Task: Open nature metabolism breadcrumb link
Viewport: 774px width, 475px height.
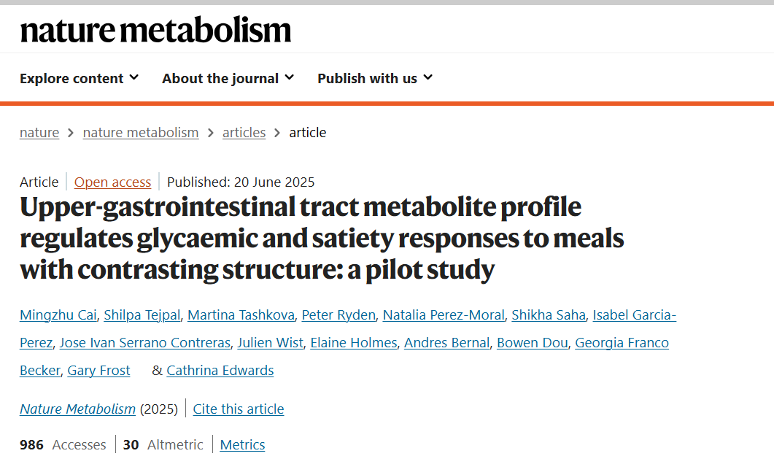Action: (141, 132)
